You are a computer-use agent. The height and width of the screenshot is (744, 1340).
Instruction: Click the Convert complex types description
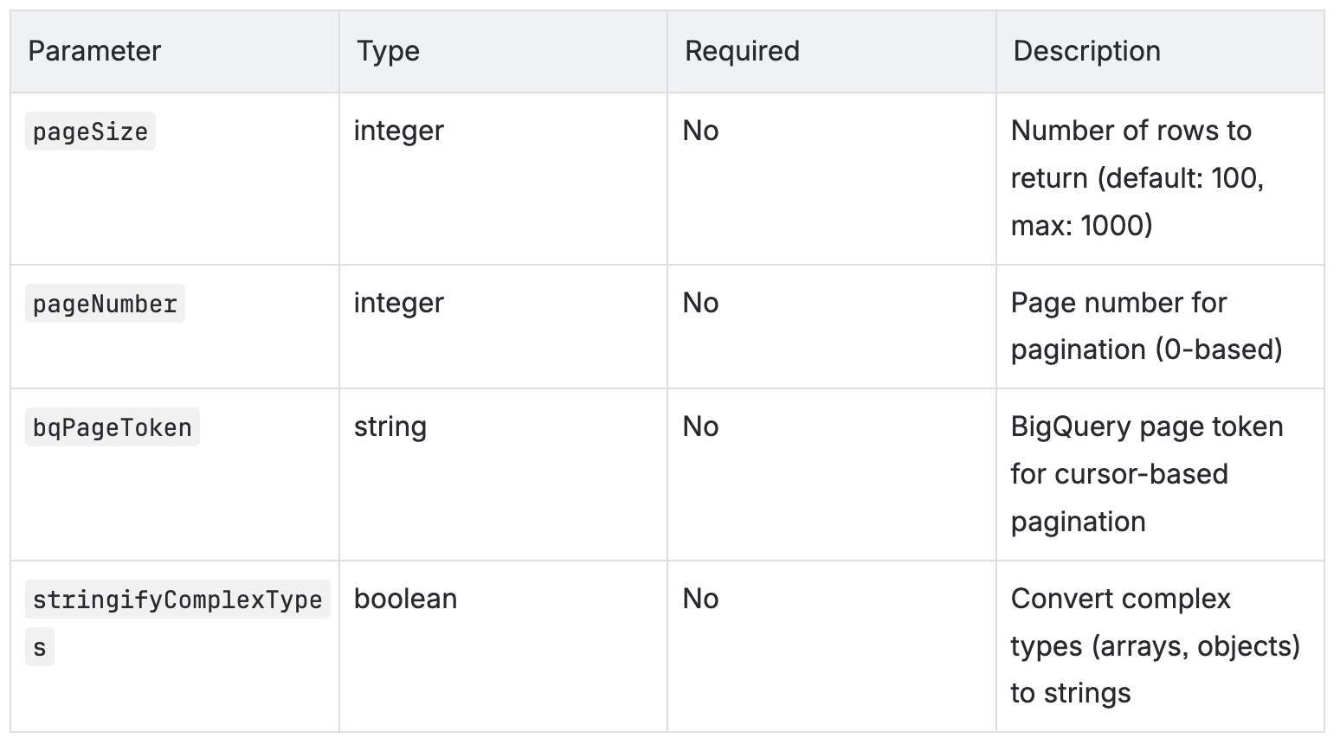(x=1155, y=646)
